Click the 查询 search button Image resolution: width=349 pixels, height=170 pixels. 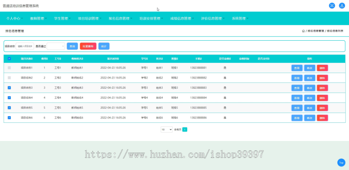click(x=73, y=46)
